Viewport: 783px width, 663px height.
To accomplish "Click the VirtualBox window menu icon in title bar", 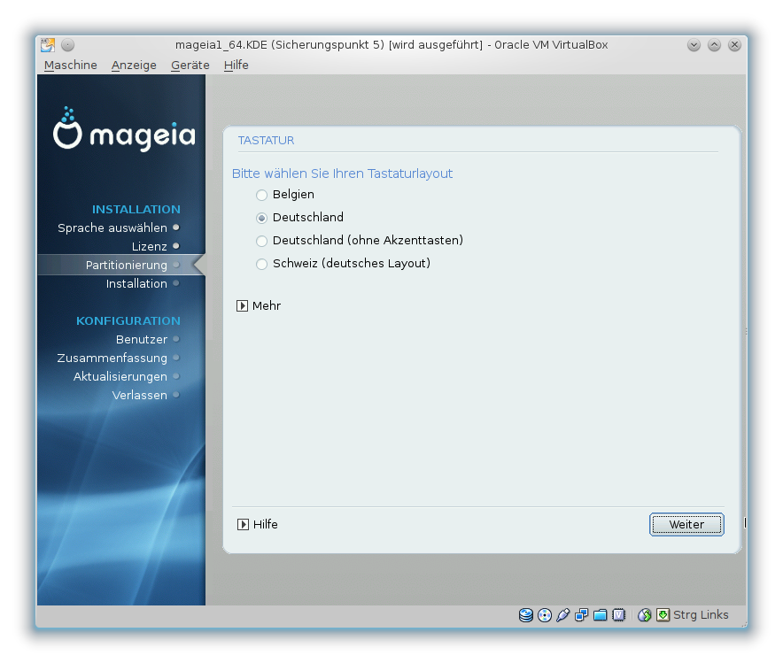I will [48, 45].
